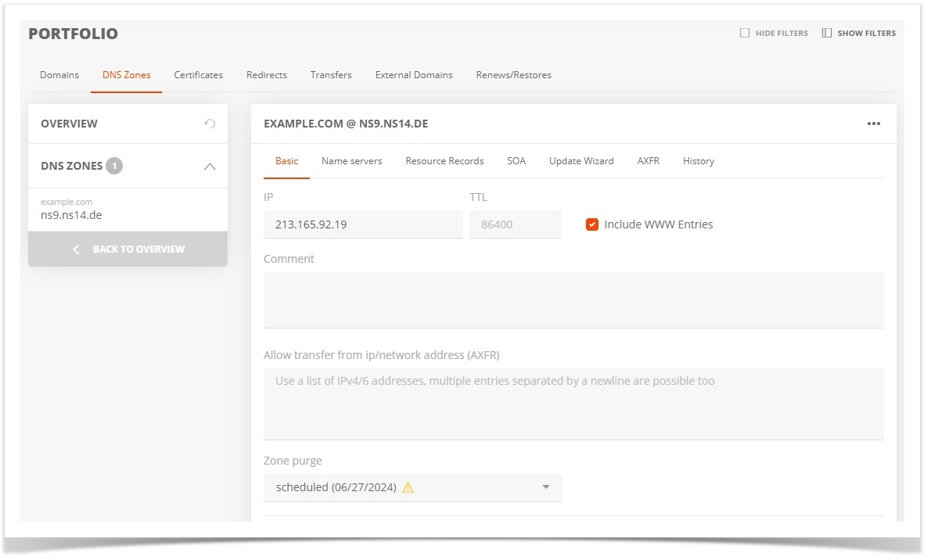Click the Portfolio page heading
Screen dimensions: 931x560
73,34
